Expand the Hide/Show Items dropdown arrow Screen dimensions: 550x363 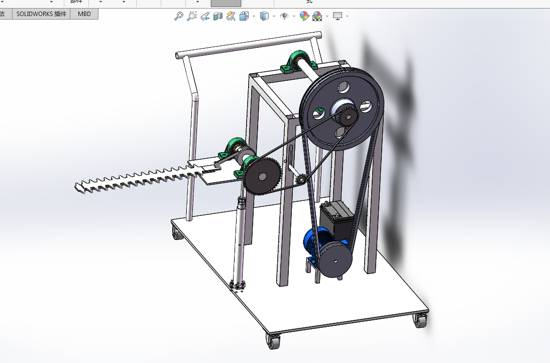(x=294, y=16)
